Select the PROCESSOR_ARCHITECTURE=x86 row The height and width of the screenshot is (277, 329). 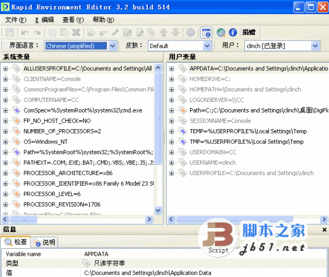[68, 173]
